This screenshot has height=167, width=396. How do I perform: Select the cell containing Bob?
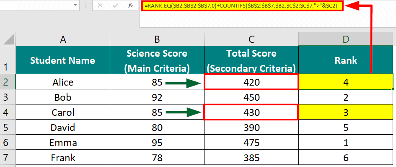[x=62, y=97]
